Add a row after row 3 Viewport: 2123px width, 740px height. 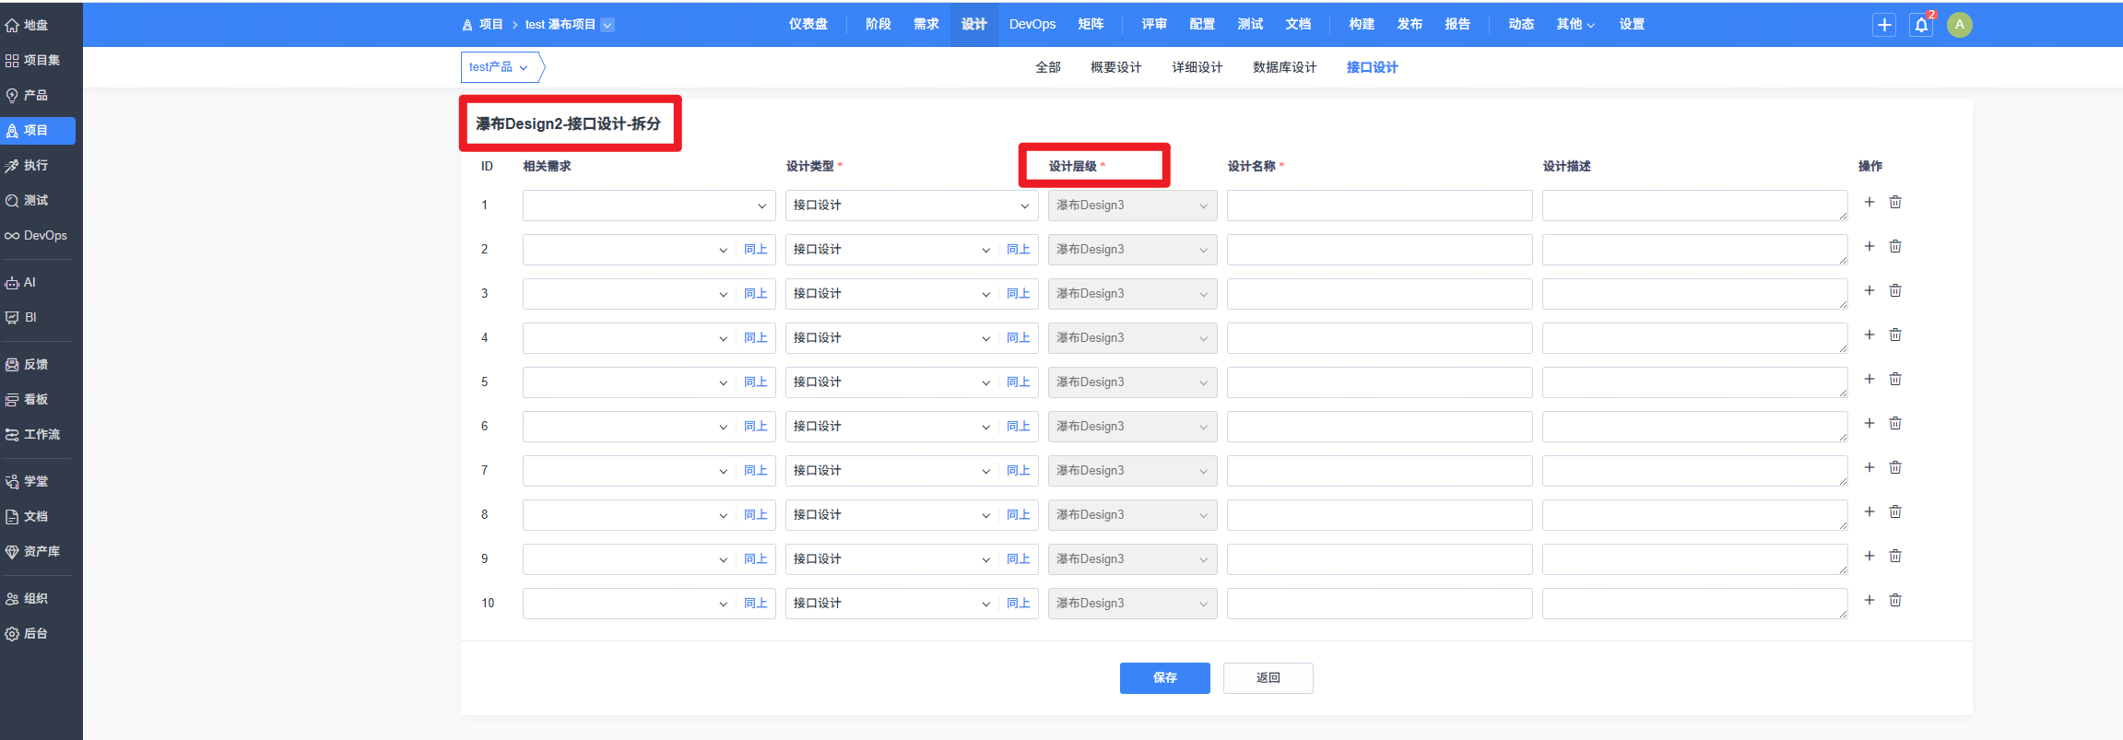[x=1869, y=290]
